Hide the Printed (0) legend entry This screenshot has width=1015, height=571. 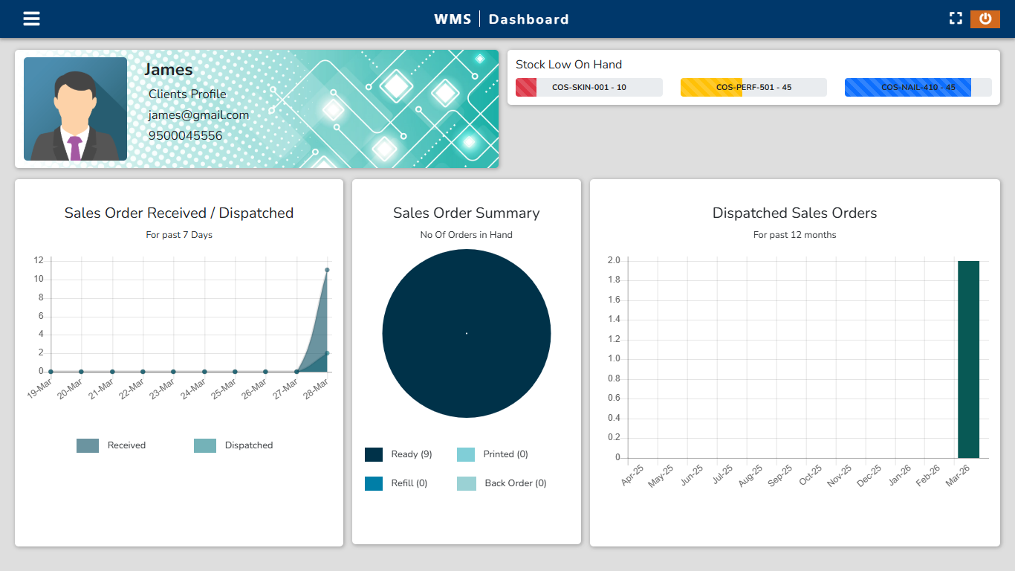(492, 454)
